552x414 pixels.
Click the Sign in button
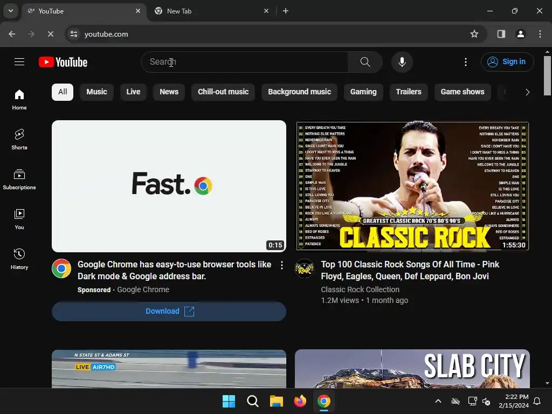coord(507,62)
